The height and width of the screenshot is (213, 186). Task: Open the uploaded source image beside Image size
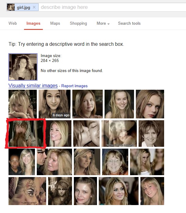[x=23, y=67]
